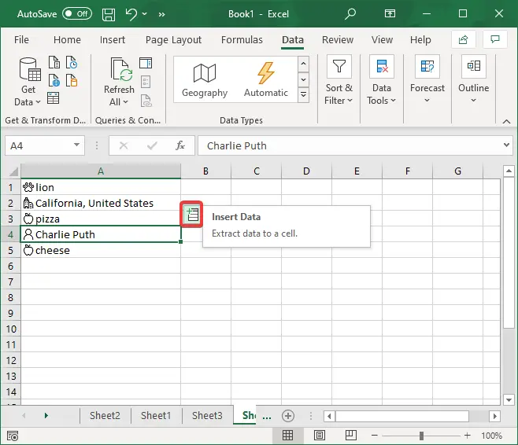The width and height of the screenshot is (518, 445).
Task: Click the zoom out minus button
Action: click(x=374, y=436)
